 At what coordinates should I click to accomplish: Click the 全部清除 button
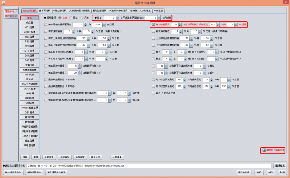click(x=64, y=158)
